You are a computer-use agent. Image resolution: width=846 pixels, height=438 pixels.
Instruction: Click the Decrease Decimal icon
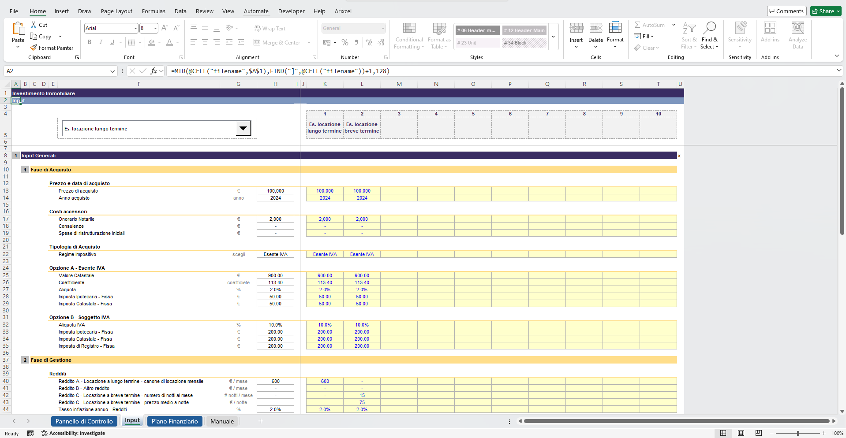pyautogui.click(x=381, y=42)
